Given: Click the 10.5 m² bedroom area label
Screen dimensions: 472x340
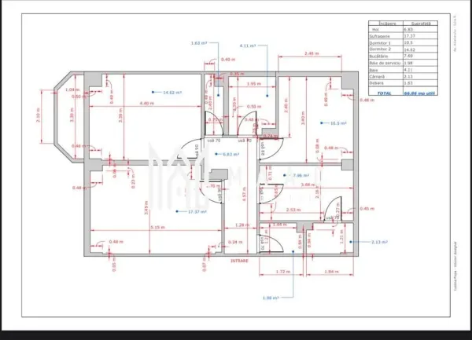Looking at the screenshot, I should 338,123.
